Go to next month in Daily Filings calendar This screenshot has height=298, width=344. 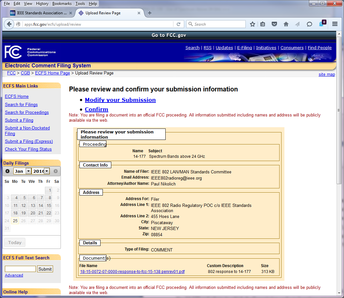(56, 171)
